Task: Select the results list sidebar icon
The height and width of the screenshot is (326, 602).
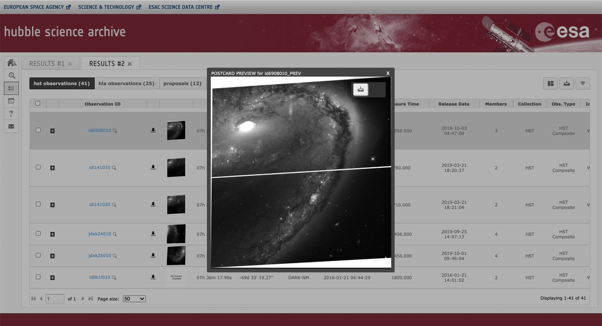Action: pyautogui.click(x=11, y=88)
